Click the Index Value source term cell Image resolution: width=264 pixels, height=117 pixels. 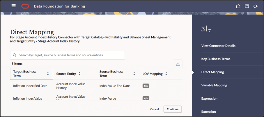click(108, 98)
